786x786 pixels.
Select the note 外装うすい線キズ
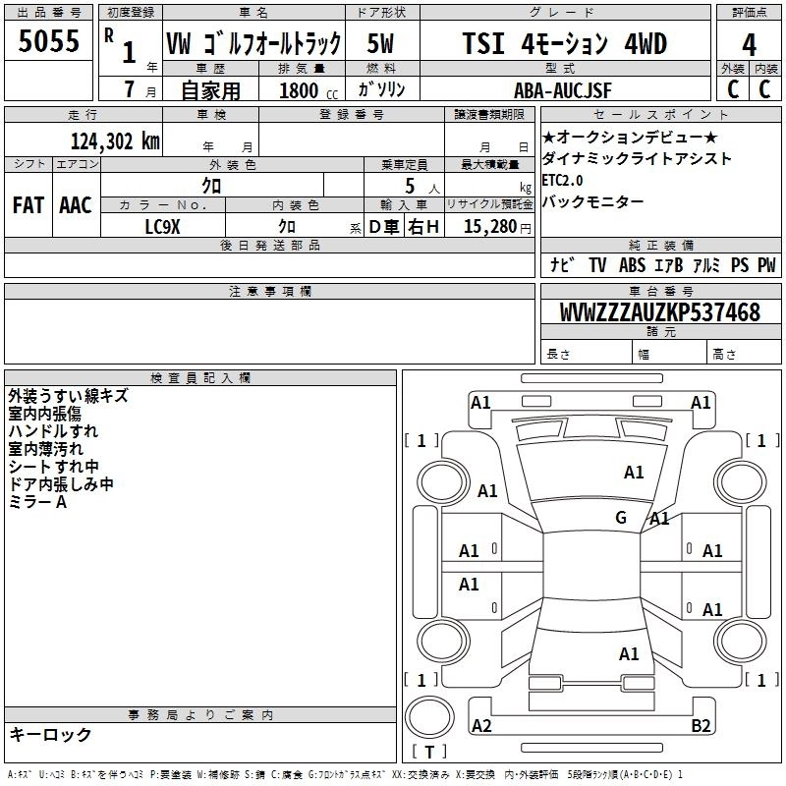[x=68, y=396]
